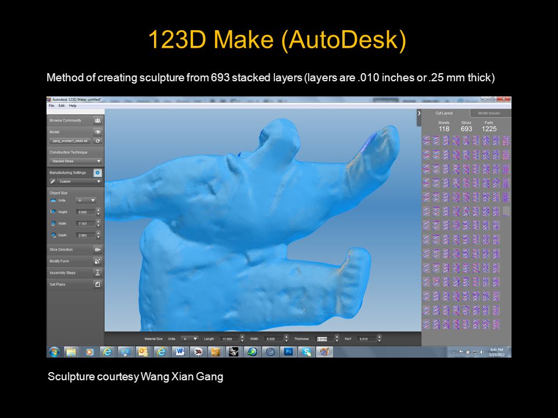Open the Material Size Units dropdown
This screenshot has width=558, height=418.
(189, 338)
